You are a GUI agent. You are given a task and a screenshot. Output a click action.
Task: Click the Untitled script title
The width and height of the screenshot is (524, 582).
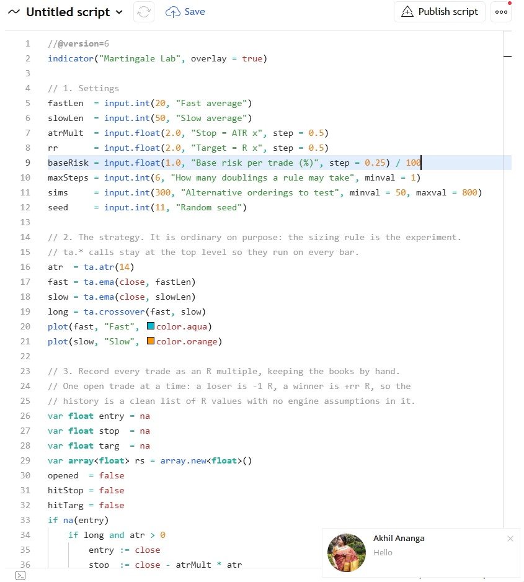click(68, 12)
